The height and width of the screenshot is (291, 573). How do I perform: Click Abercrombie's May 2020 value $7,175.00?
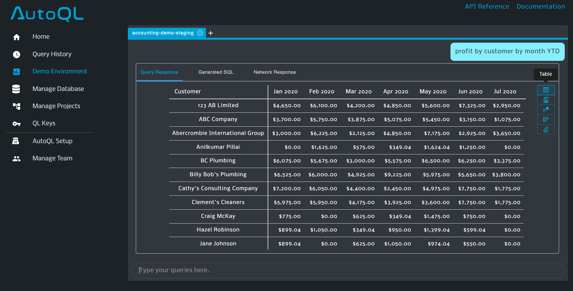[437, 133]
